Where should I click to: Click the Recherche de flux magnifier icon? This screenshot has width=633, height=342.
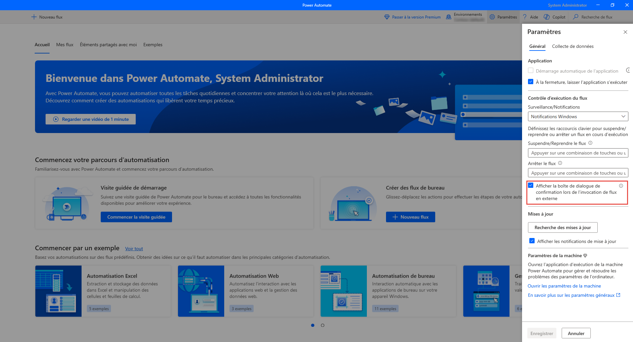click(576, 17)
